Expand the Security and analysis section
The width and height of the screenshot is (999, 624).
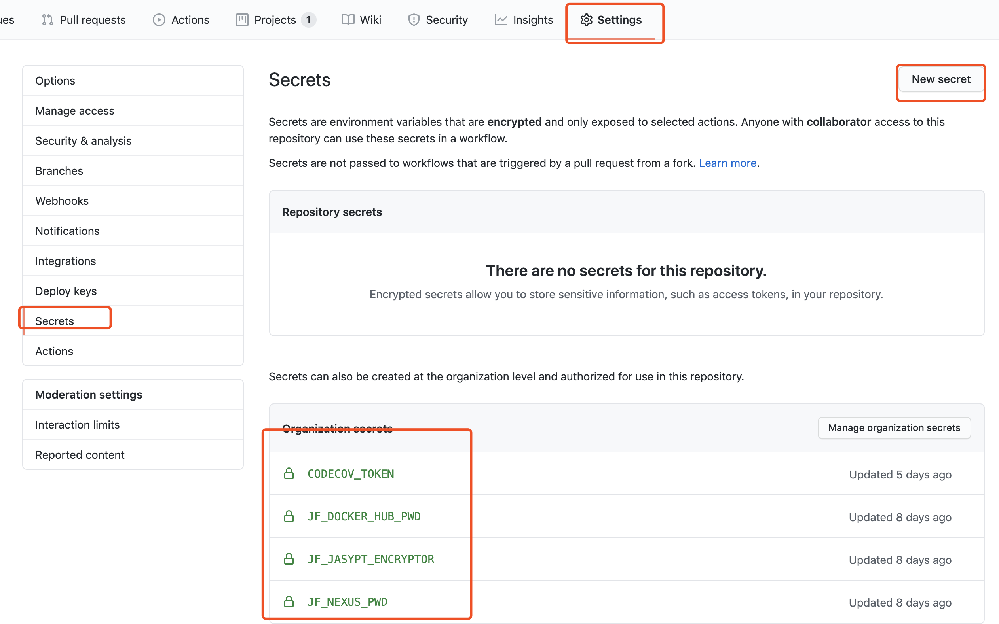(84, 140)
